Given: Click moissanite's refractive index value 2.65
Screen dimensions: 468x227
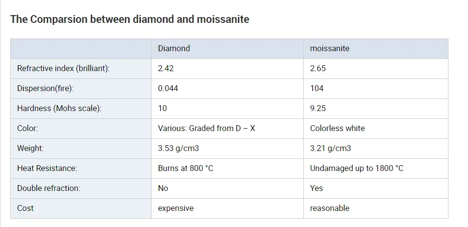Looking at the screenshot, I should (318, 69).
